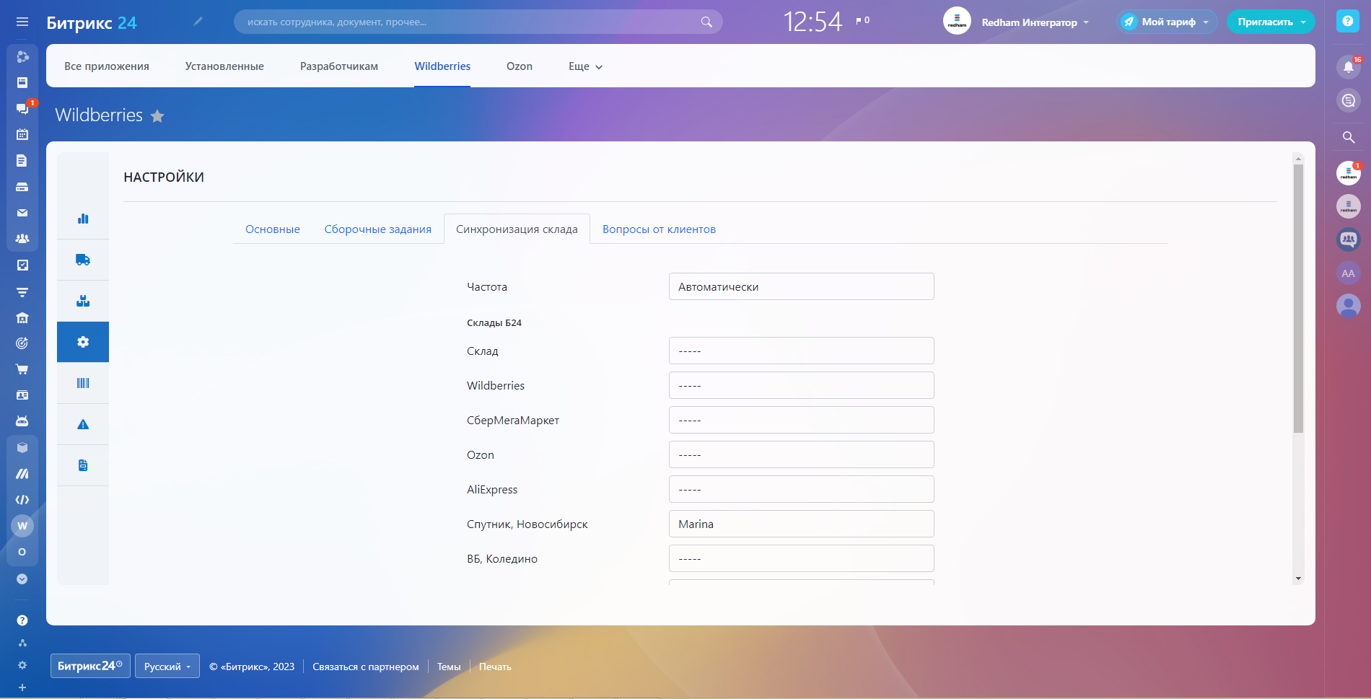Select the delivery truck icon in app sidebar
This screenshot has height=699, width=1371.
tap(82, 260)
